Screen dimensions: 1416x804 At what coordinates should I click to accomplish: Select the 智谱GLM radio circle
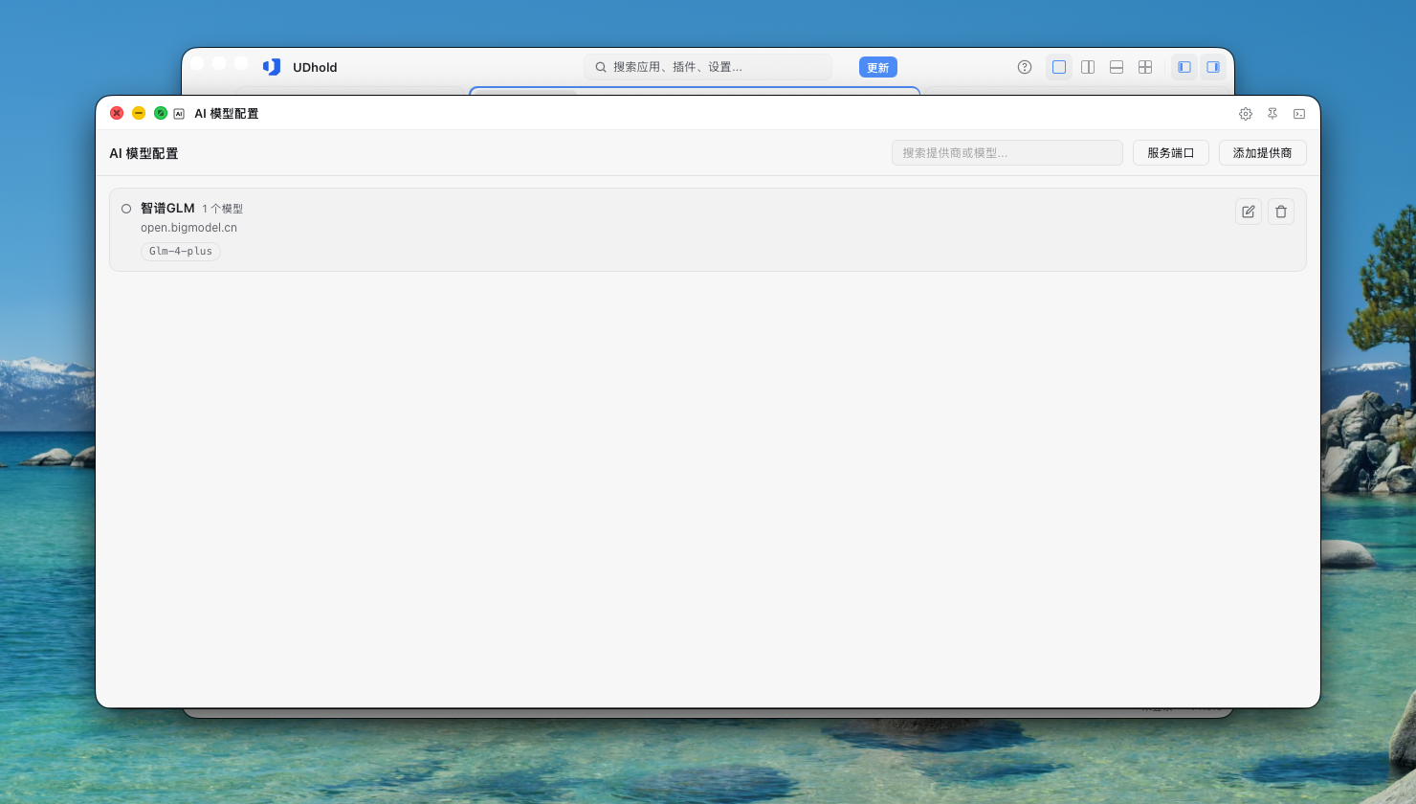click(126, 209)
